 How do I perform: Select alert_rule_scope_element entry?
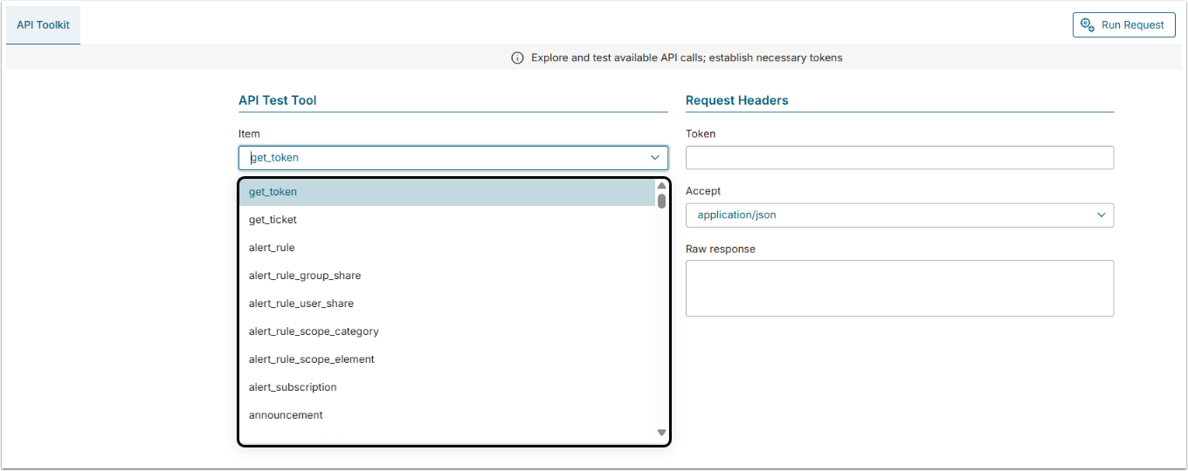click(311, 359)
